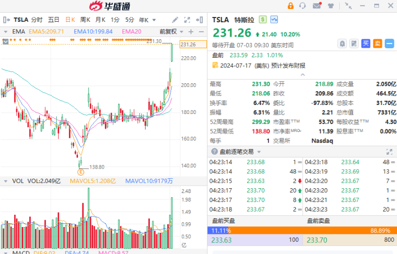Click the current price tag 231.26 on price axis
This screenshot has height=254, width=397.
click(x=193, y=45)
